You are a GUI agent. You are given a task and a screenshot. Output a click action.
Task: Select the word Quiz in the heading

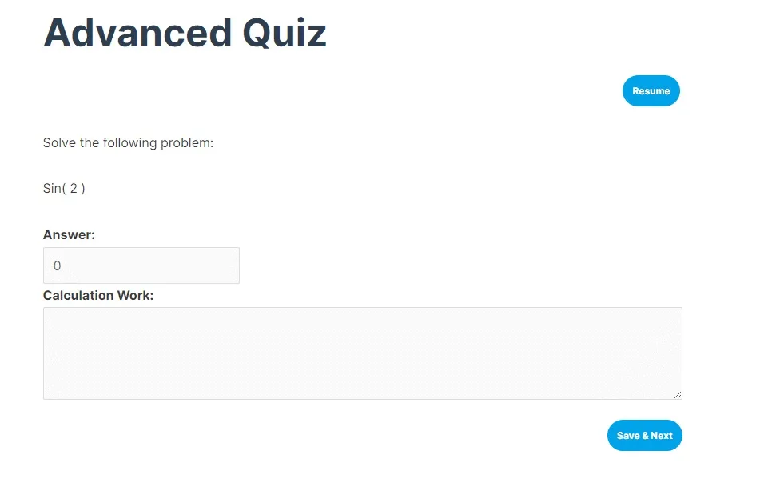(284, 33)
